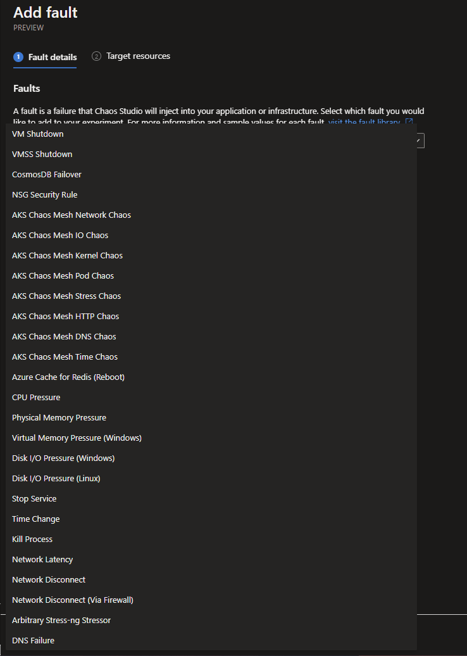Select the VM Shutdown fault
This screenshot has width=467, height=656.
coord(38,134)
